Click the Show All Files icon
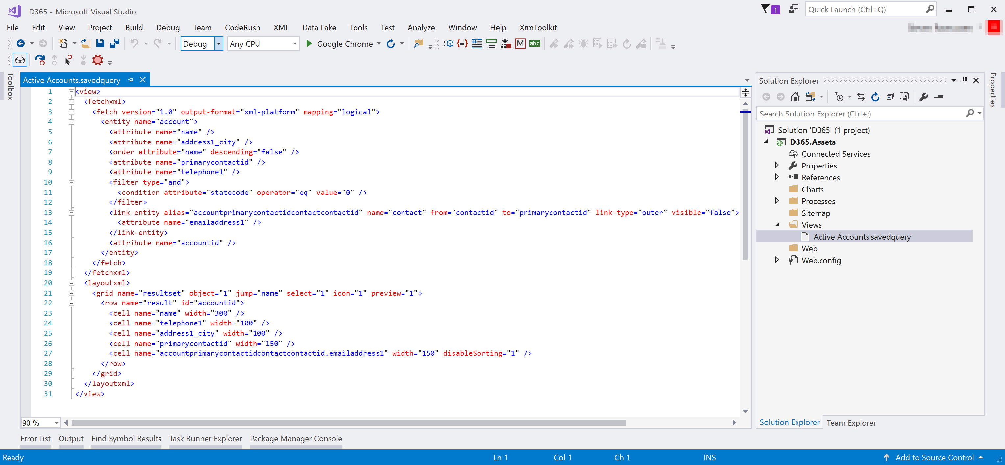Viewport: 1005px width, 465px height. (x=904, y=97)
